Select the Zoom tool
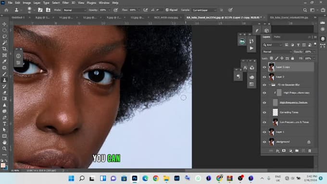 (4, 148)
